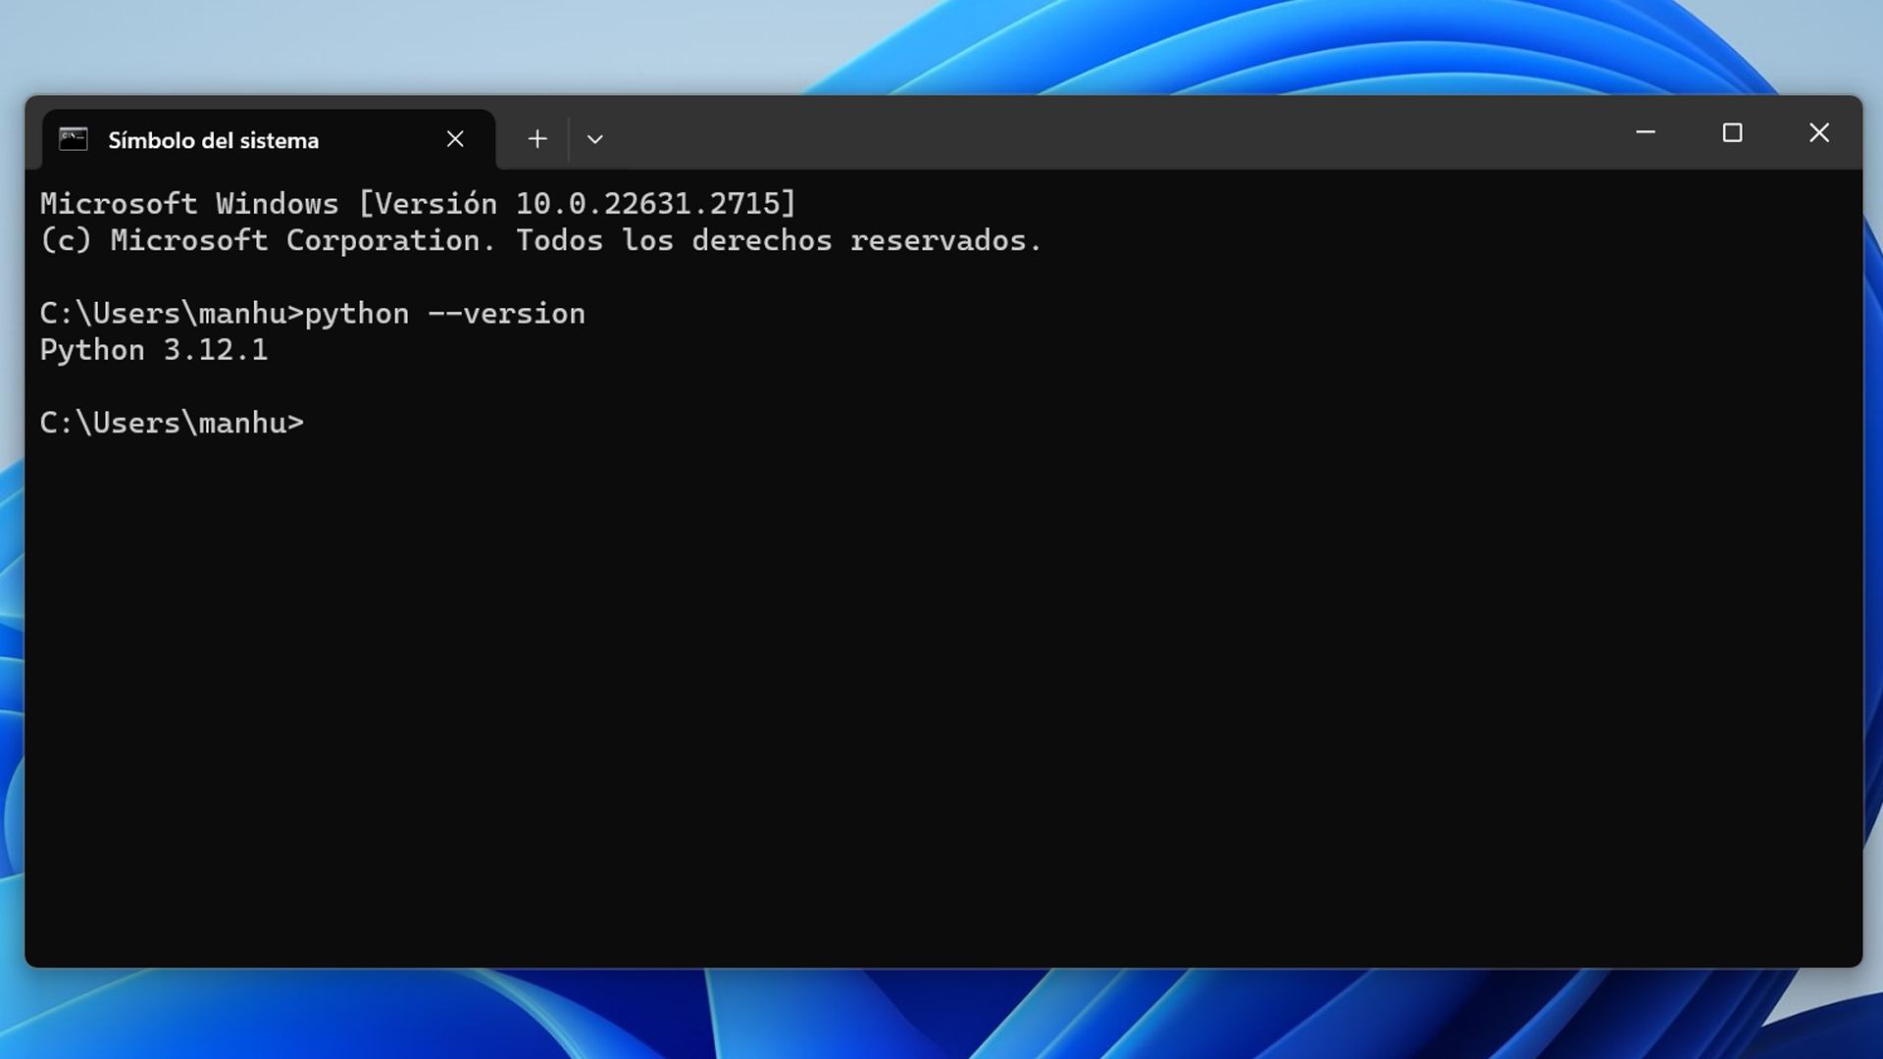Click the window close X icon

tap(1819, 132)
